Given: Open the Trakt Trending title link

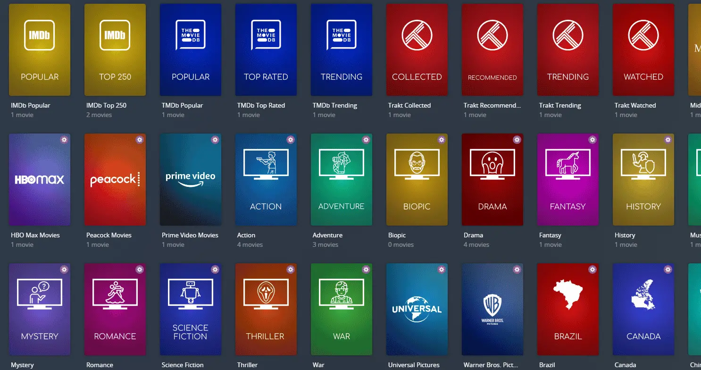Looking at the screenshot, I should pyautogui.click(x=560, y=105).
